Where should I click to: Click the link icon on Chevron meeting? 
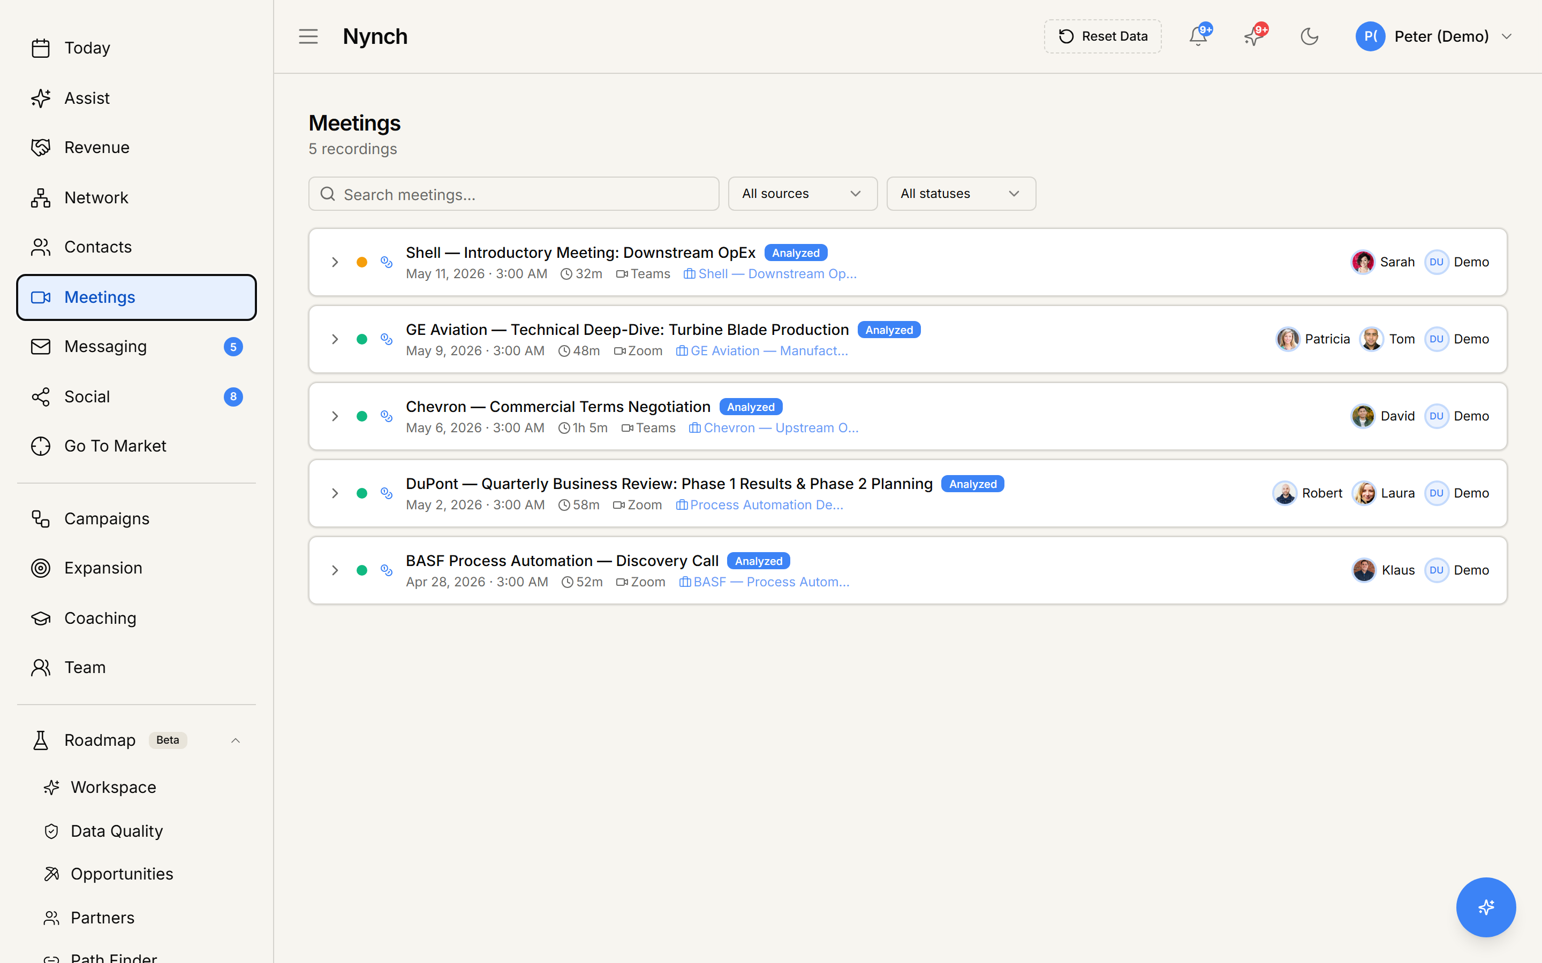tap(386, 416)
